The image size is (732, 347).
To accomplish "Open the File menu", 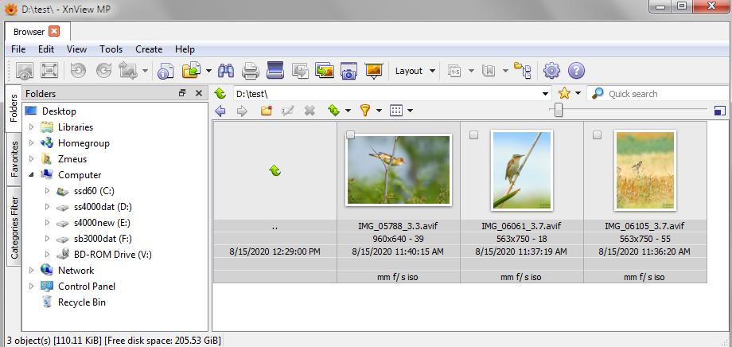I will pos(18,49).
